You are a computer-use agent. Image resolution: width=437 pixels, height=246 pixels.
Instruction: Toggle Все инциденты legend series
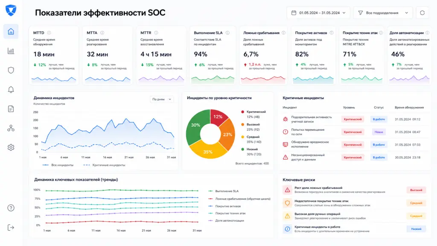pos(58,165)
